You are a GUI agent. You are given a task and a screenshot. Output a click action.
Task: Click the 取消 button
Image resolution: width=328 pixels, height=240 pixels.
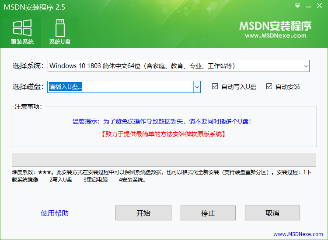coord(272,213)
